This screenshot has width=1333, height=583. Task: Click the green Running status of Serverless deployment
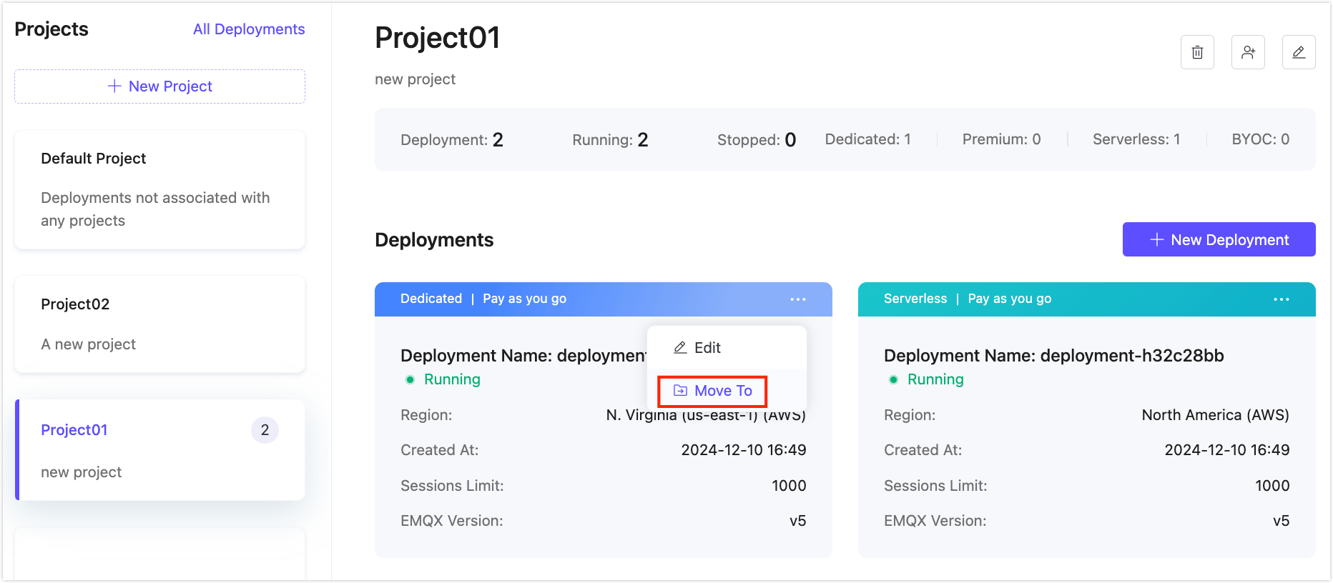tap(935, 379)
